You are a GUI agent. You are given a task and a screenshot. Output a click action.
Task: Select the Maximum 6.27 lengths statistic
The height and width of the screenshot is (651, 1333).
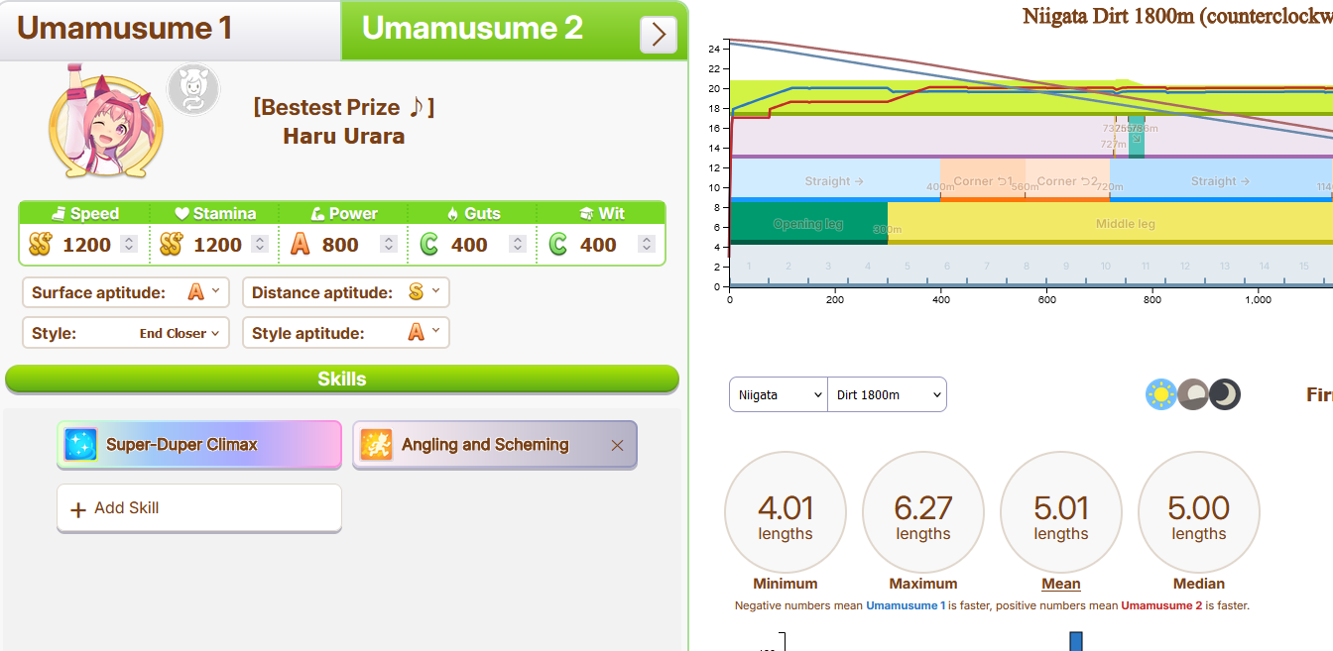coord(923,512)
